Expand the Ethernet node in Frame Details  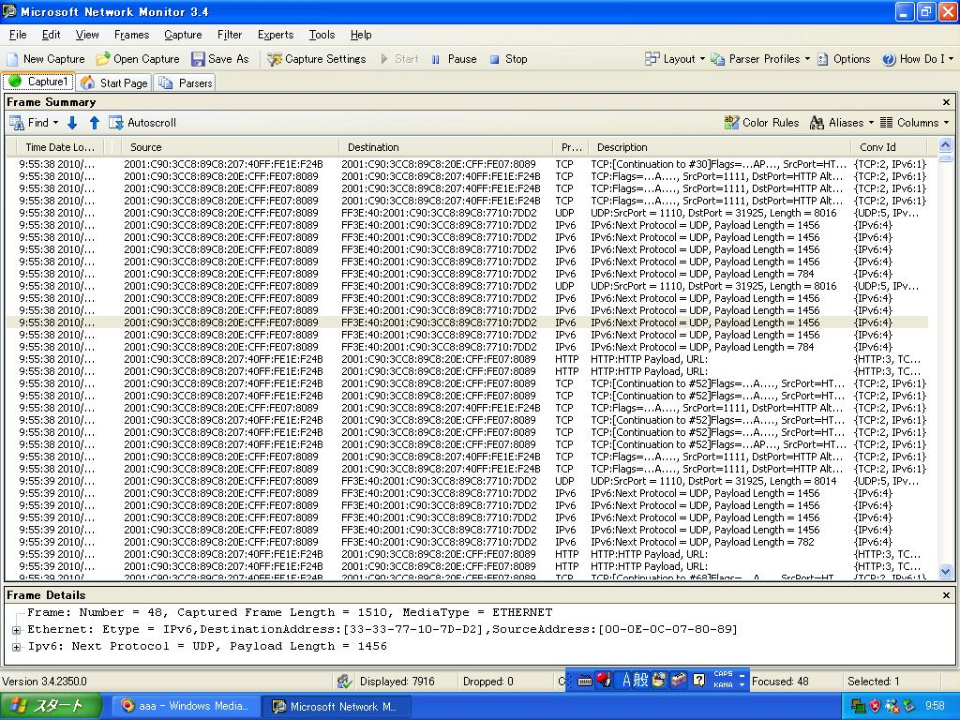[17, 629]
